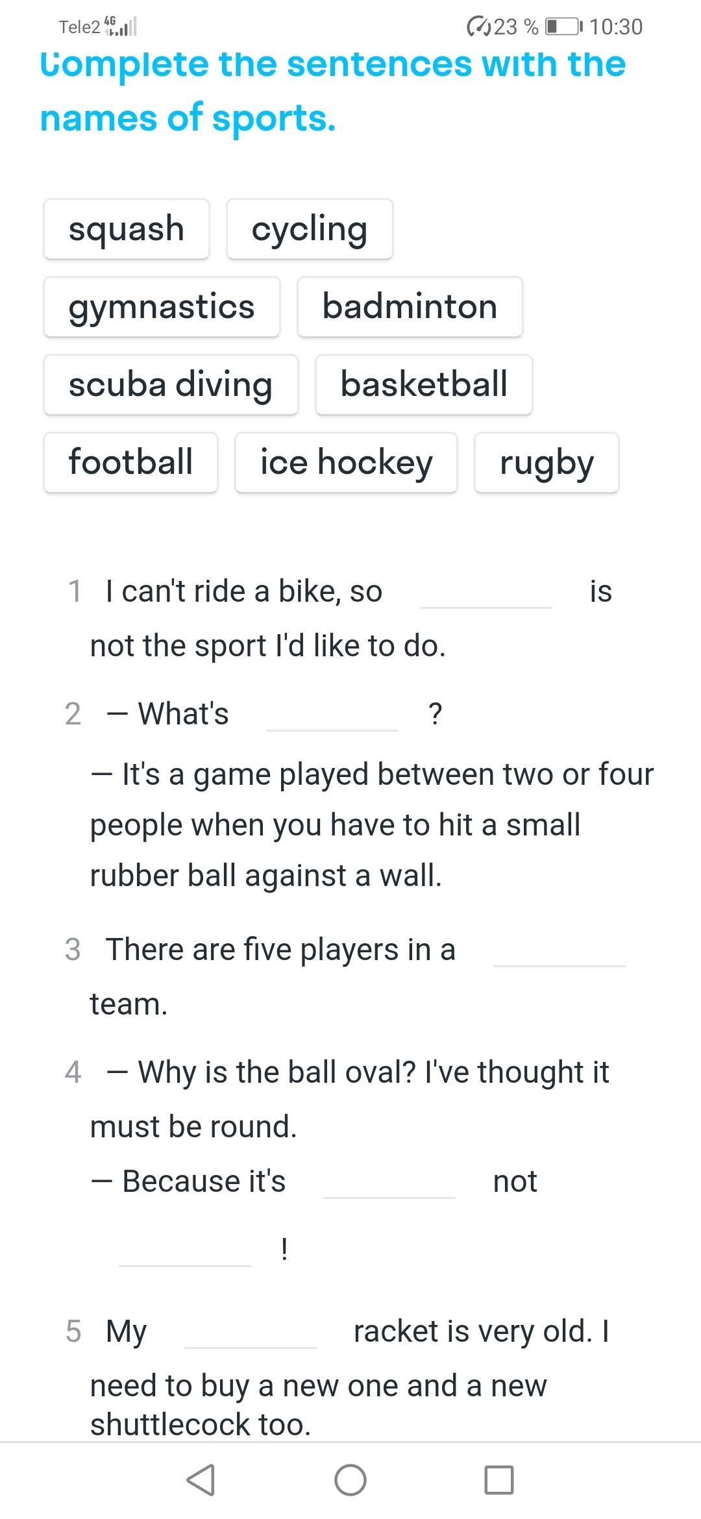701x1519 pixels.
Task: Click the blank in sentence 1
Action: [x=486, y=593]
